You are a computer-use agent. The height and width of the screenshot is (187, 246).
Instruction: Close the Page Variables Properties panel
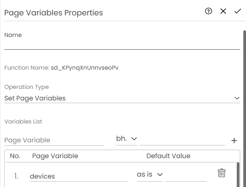(223, 12)
